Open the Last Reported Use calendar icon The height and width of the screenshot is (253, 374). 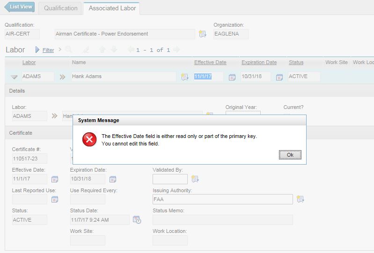tap(54, 199)
